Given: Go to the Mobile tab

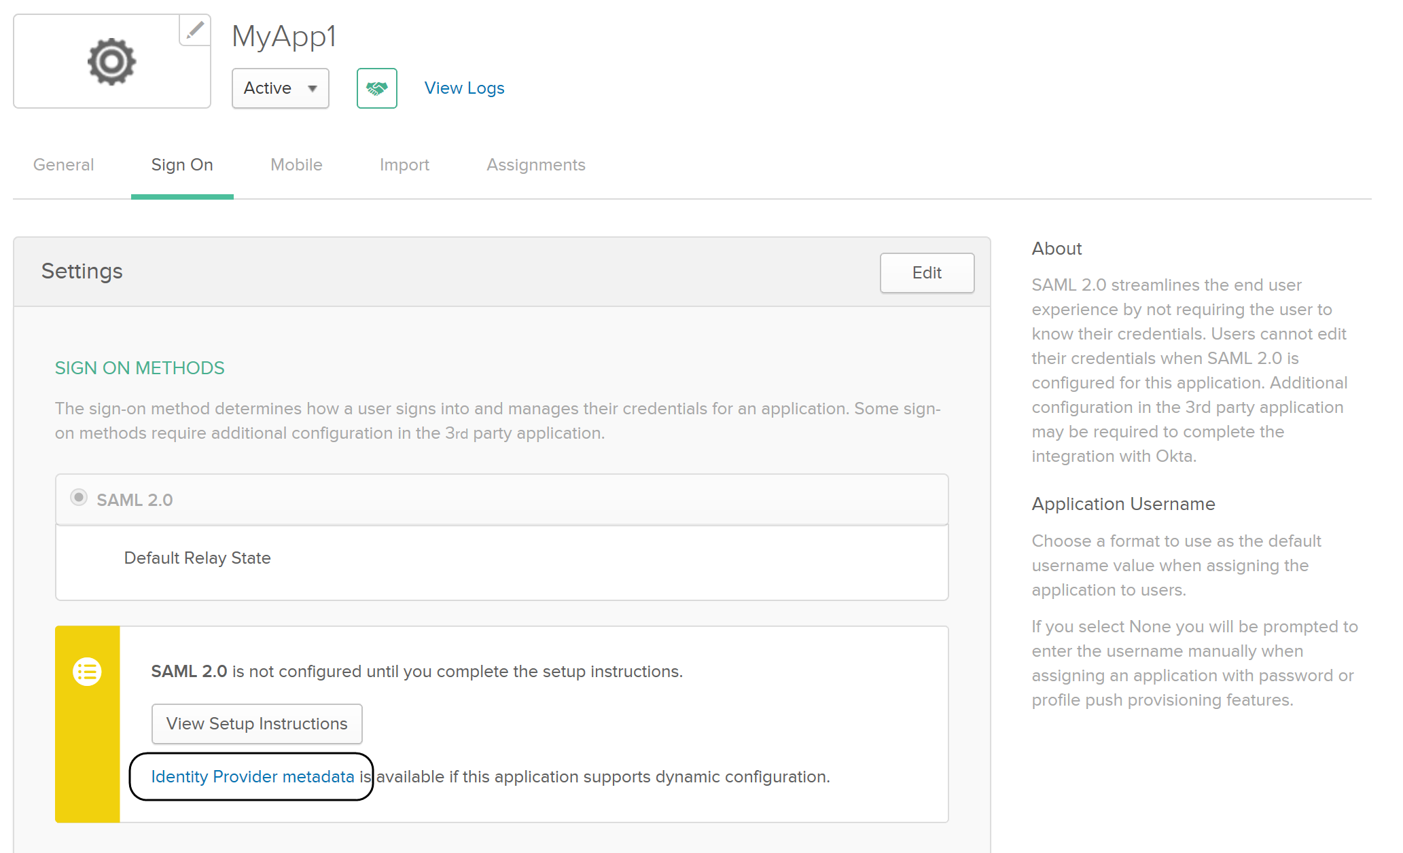Looking at the screenshot, I should [x=296, y=165].
